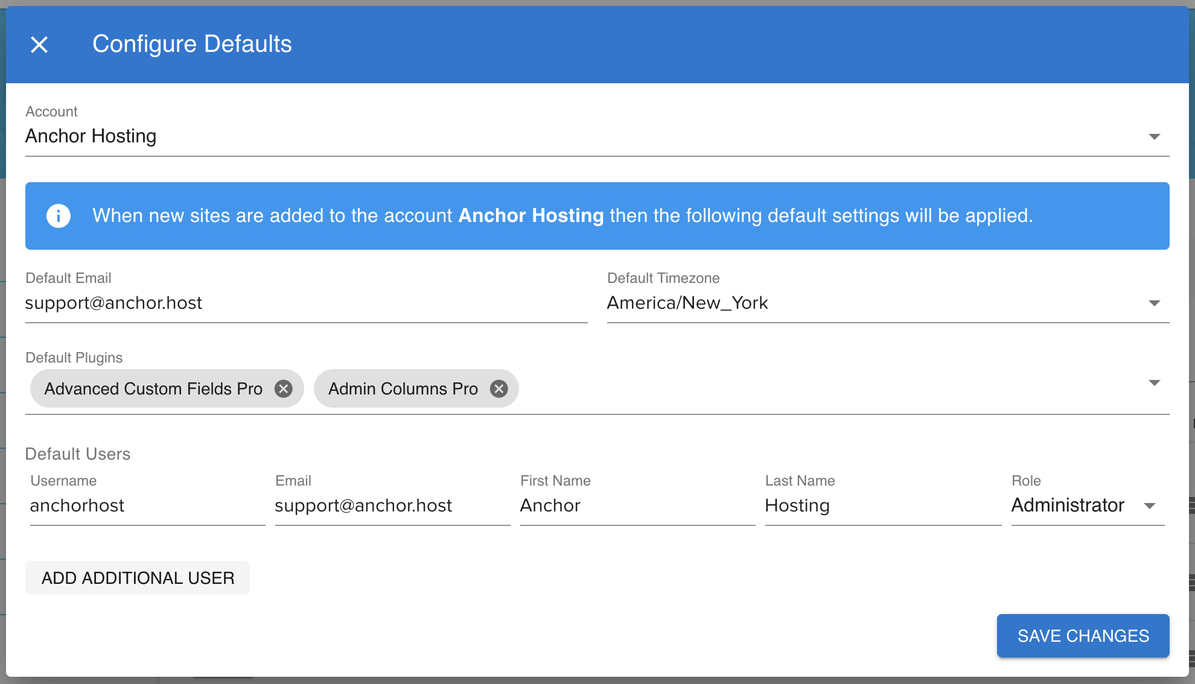Image resolution: width=1195 pixels, height=684 pixels.
Task: Edit the First Name field Anchor
Action: tap(637, 505)
